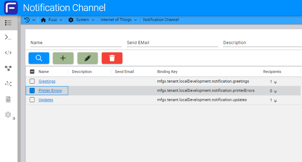Expand recipients for the Updates channel
302x162 pixels.
[x=275, y=100]
